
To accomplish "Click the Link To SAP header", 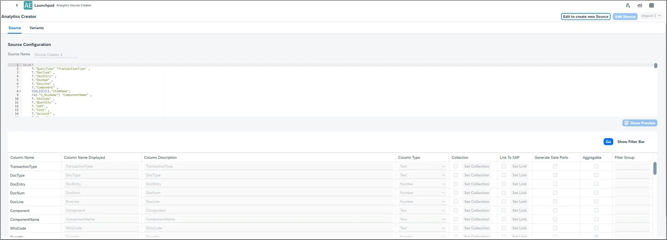I will 509,157.
